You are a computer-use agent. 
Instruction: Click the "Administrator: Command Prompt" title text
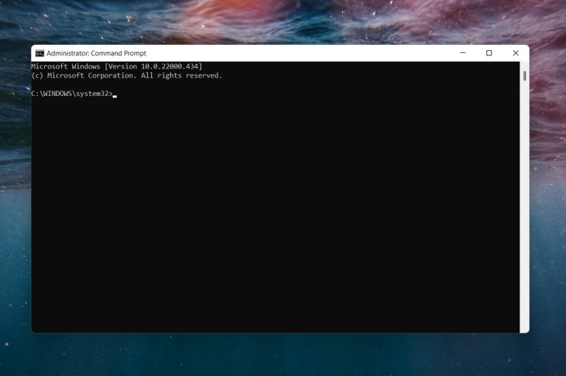pyautogui.click(x=96, y=53)
